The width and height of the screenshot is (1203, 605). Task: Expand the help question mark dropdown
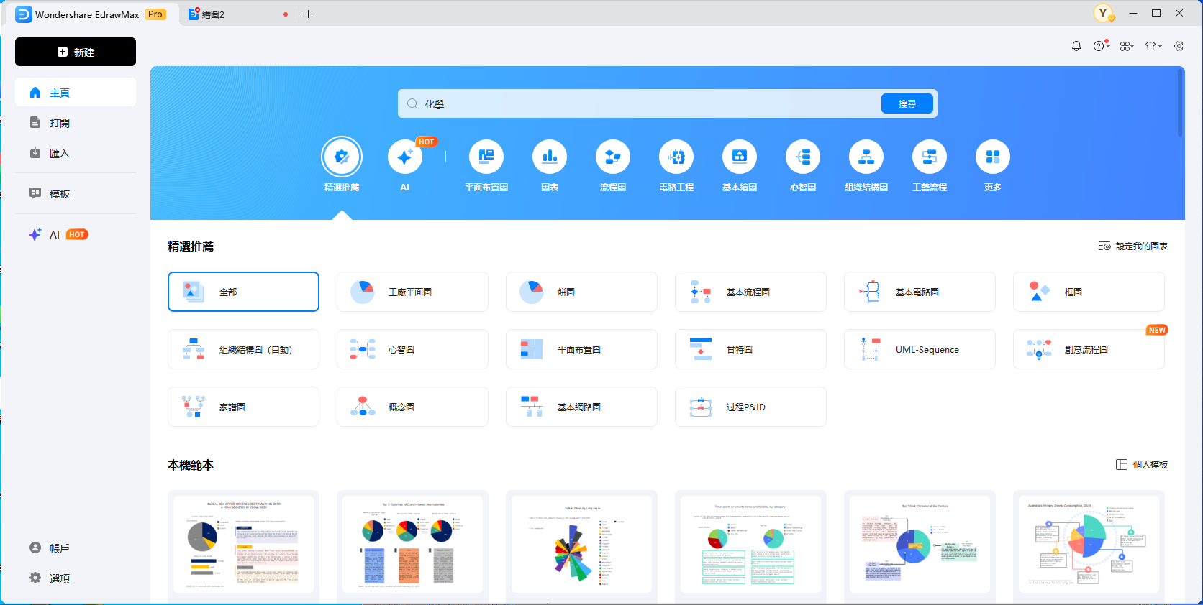click(x=1101, y=46)
